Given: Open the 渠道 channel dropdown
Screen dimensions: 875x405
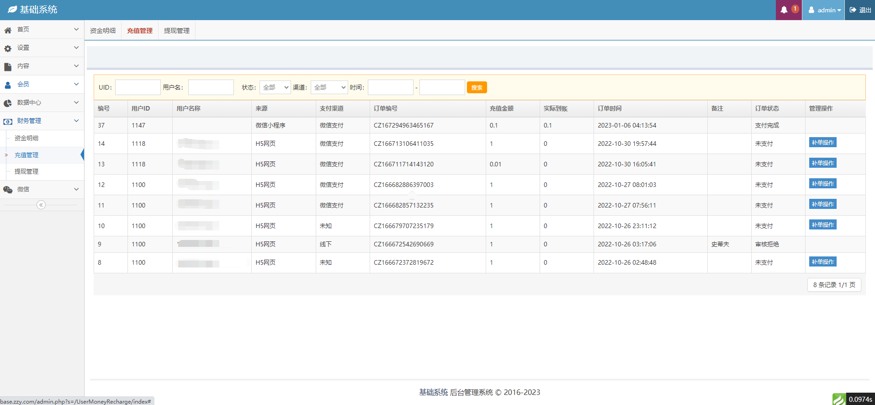Looking at the screenshot, I should (x=329, y=87).
